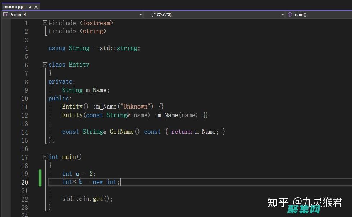
Task: Collapse the #include block at line 1
Action: point(45,23)
